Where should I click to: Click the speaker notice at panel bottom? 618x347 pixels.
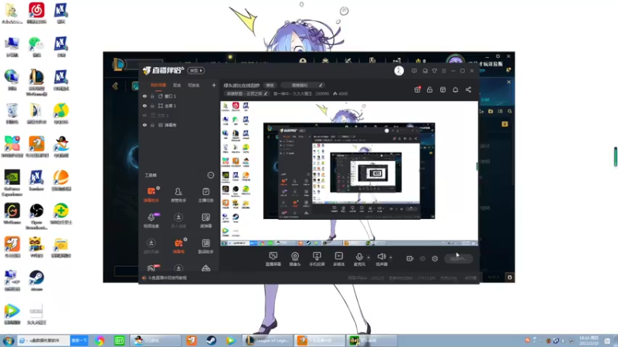click(165, 278)
